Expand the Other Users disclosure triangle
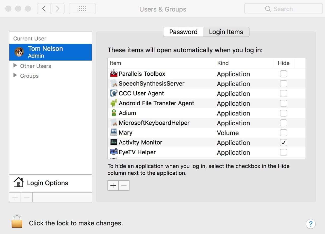325x234 pixels. click(15, 66)
